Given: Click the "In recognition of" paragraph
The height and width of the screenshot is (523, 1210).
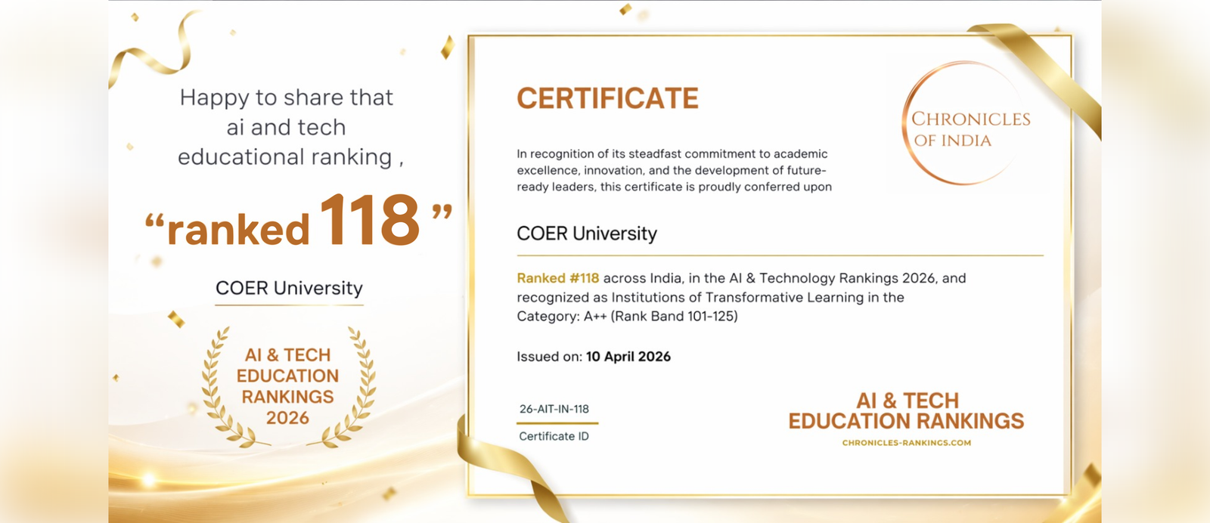Looking at the screenshot, I should (674, 170).
